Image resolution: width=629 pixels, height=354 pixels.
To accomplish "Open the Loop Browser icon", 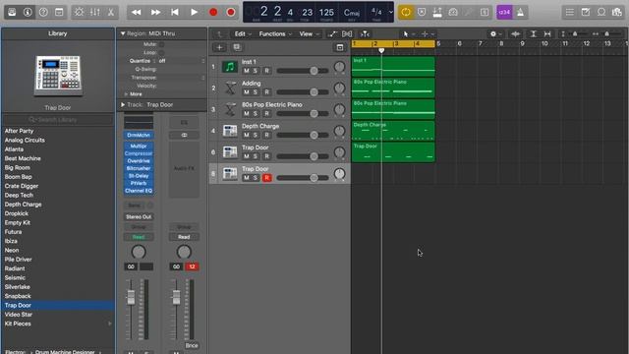I will point(600,12).
